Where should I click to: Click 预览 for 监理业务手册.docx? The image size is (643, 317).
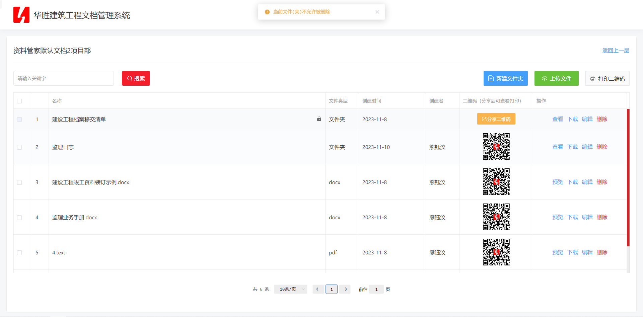[558, 217]
